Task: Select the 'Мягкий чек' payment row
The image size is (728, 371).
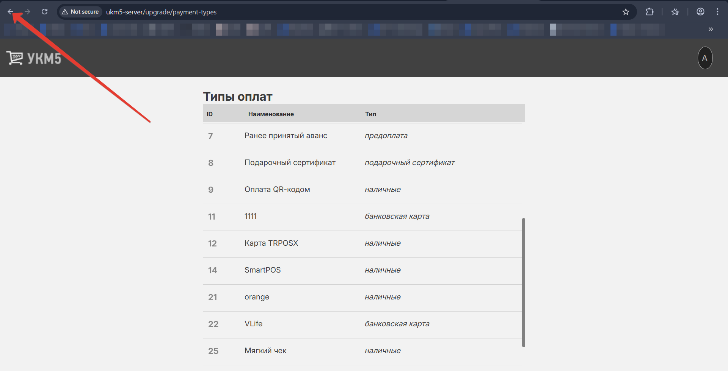Action: click(265, 351)
